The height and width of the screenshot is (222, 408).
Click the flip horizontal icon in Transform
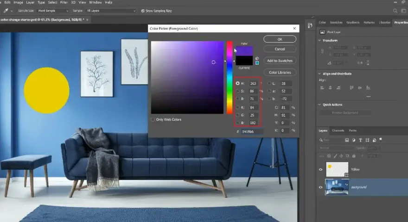click(360, 63)
